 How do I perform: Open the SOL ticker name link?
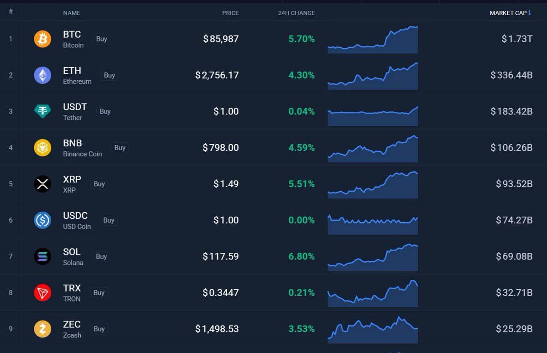click(72, 252)
